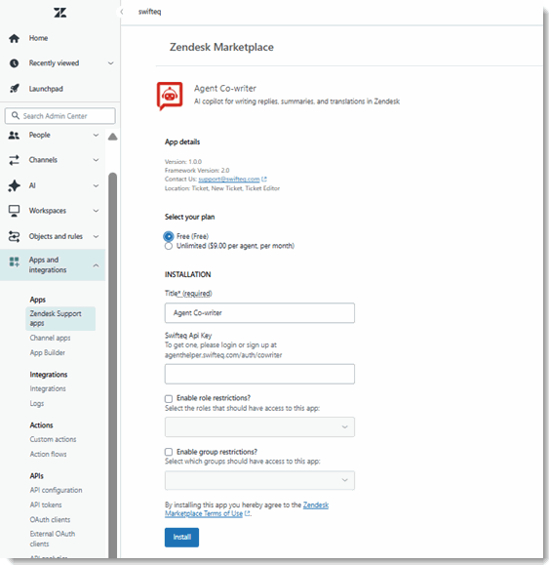Open Zendesk Marketplace Terms of Use link
Viewport: 549px width, 565px height.
[x=247, y=509]
